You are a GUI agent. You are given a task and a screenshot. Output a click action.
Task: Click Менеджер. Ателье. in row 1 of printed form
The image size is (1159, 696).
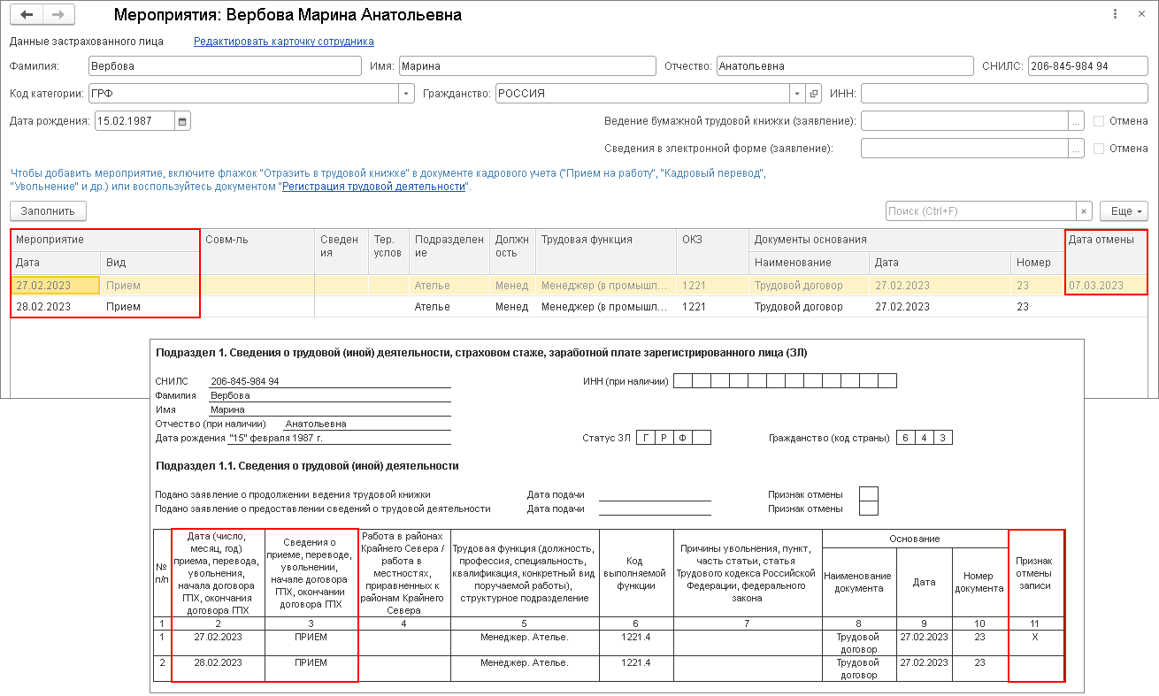coord(525,637)
